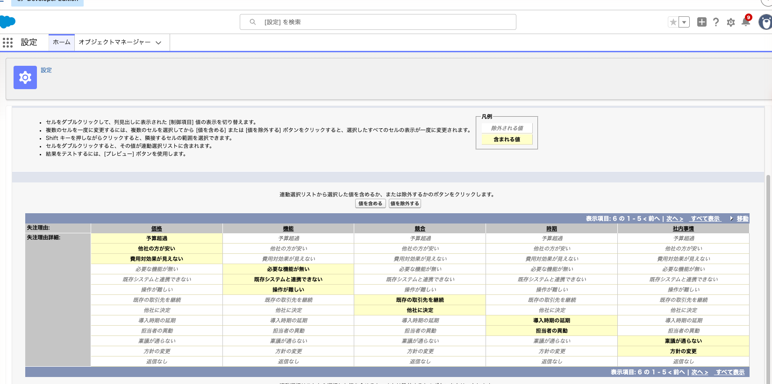Select 担当者の異動 cell in 時期 column
The height and width of the screenshot is (384, 772).
pyautogui.click(x=552, y=331)
